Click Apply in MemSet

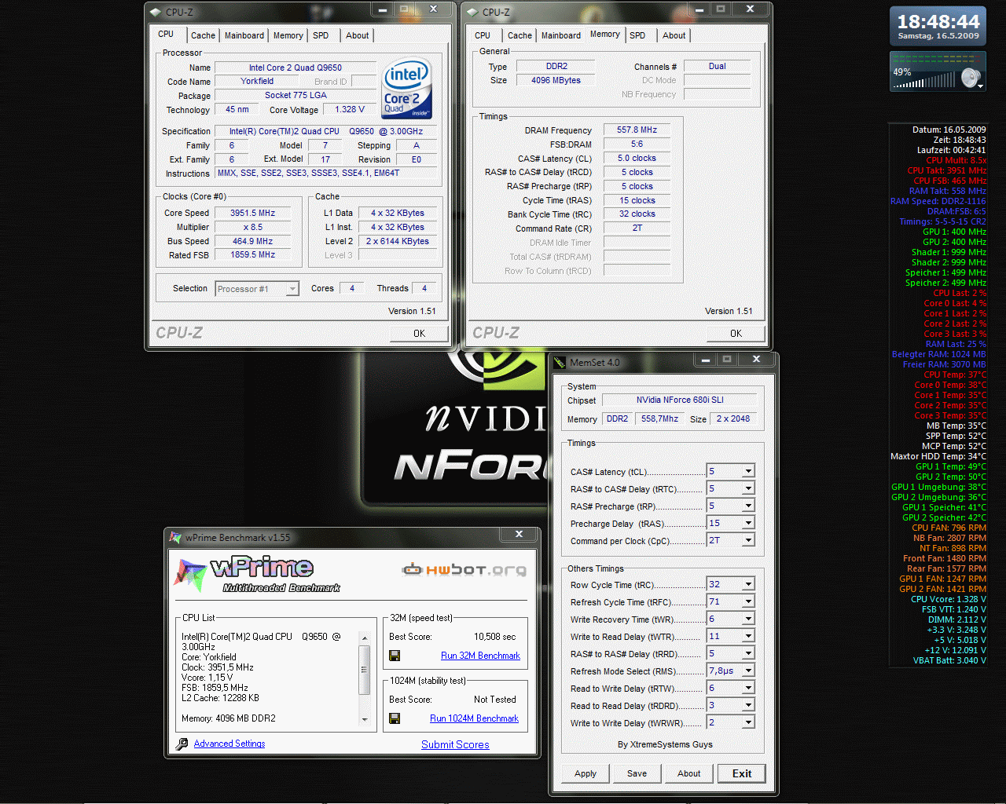pyautogui.click(x=586, y=773)
